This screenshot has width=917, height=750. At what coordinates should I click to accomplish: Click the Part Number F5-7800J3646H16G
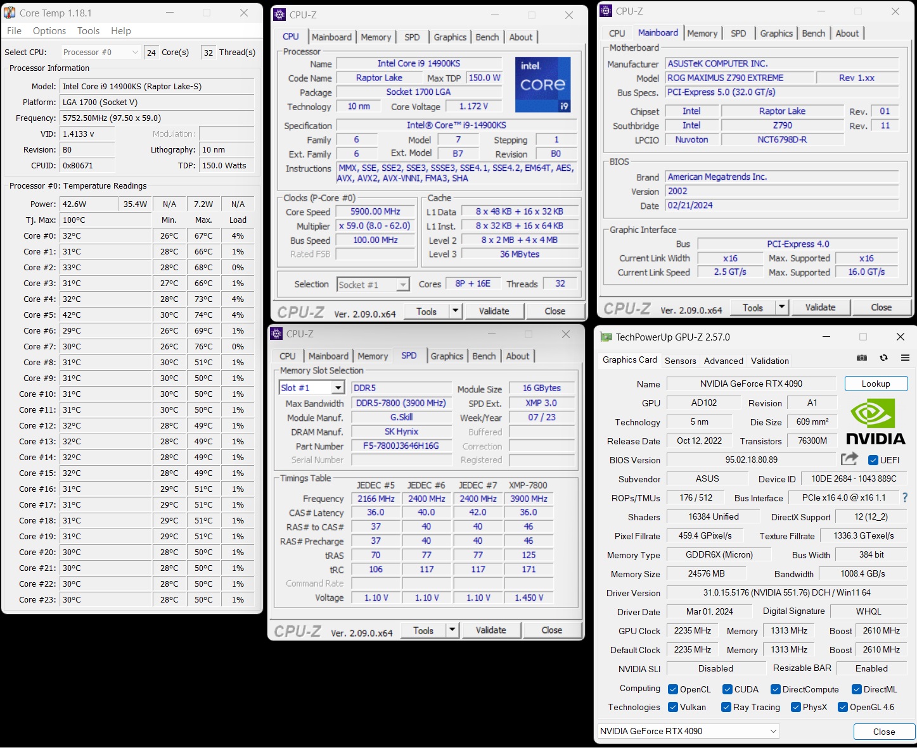pyautogui.click(x=401, y=446)
